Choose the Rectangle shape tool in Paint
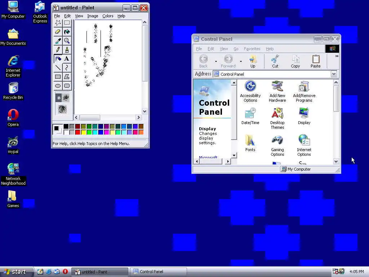 [x=58, y=77]
